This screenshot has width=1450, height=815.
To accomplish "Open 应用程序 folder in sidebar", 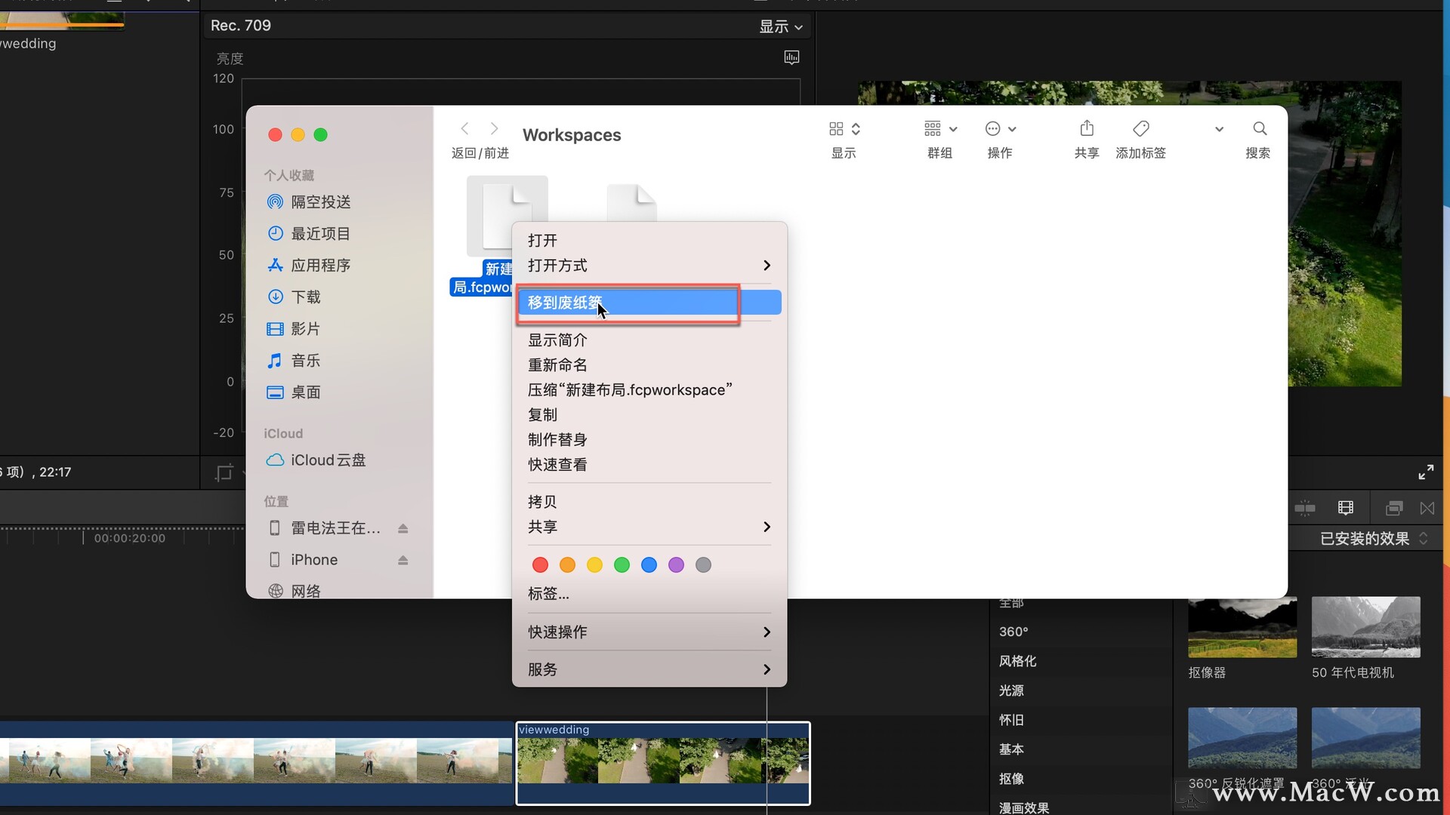I will coord(310,266).
